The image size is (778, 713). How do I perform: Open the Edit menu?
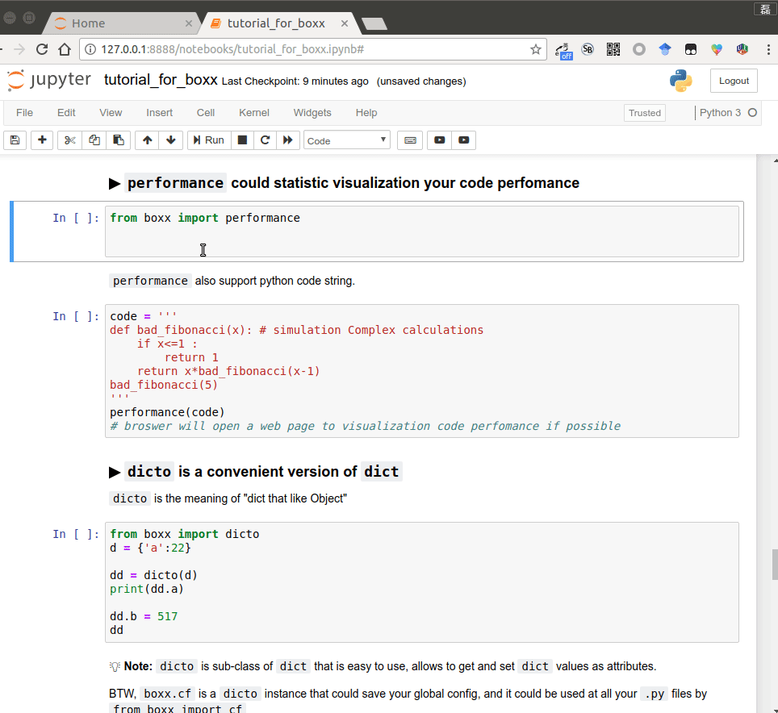(66, 113)
